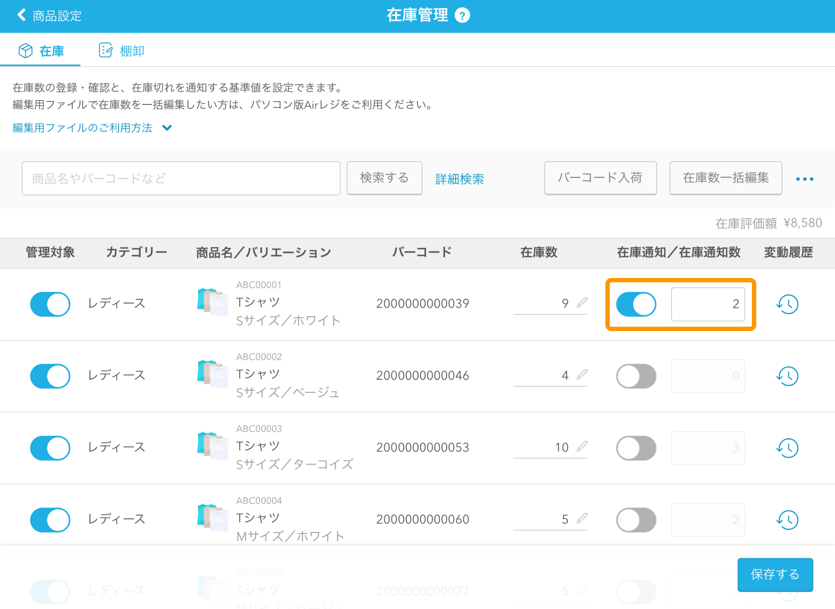Screen dimensions: 835x609
Task: Click the 在庫数一括編集 button
Action: [725, 178]
